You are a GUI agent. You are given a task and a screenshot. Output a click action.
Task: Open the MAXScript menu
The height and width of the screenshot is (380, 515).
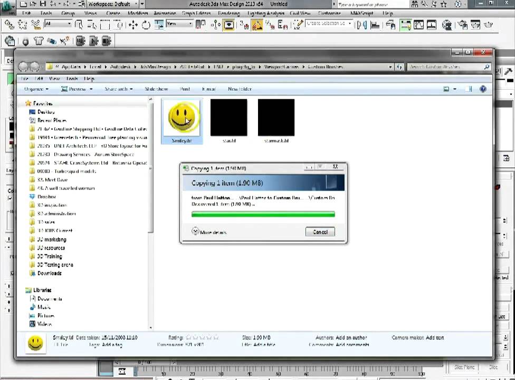(x=361, y=14)
